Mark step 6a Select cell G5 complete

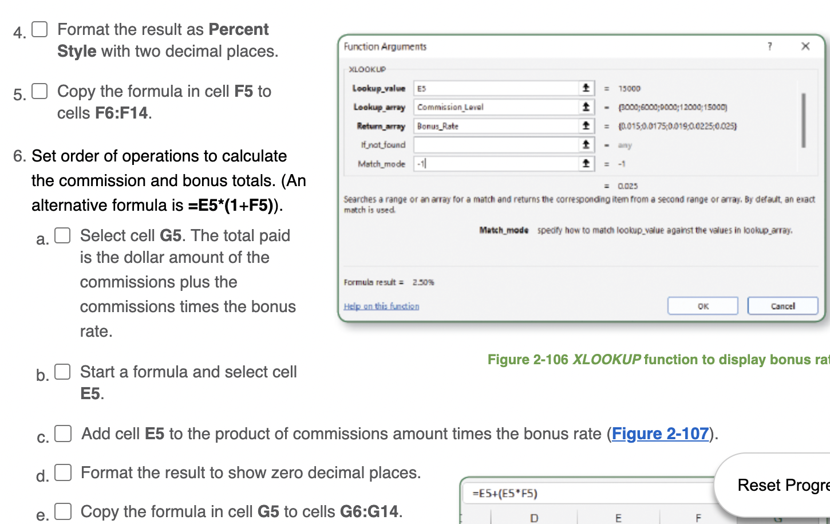coord(62,234)
